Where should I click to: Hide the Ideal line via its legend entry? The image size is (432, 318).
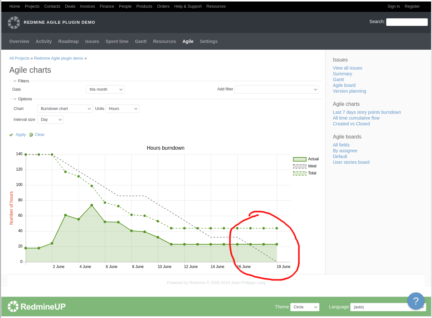[299, 166]
